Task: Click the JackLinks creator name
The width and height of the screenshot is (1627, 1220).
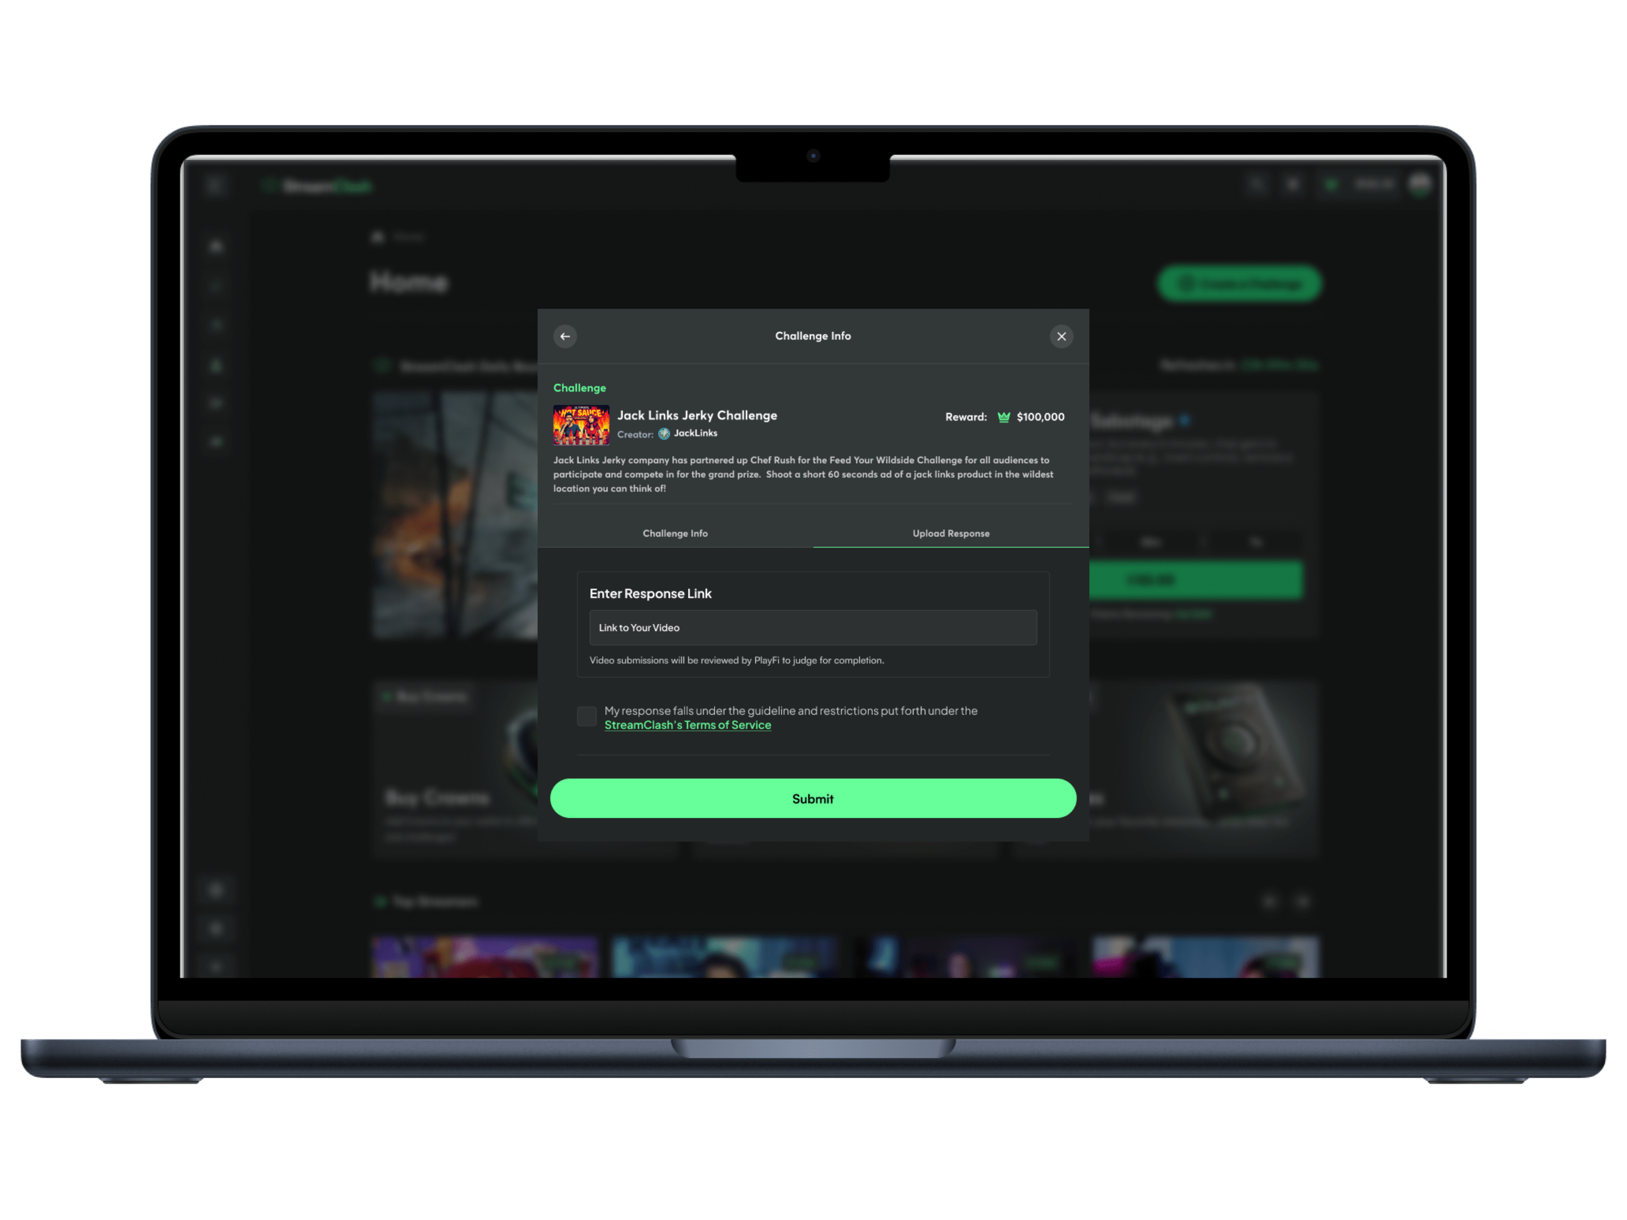Action: point(696,433)
